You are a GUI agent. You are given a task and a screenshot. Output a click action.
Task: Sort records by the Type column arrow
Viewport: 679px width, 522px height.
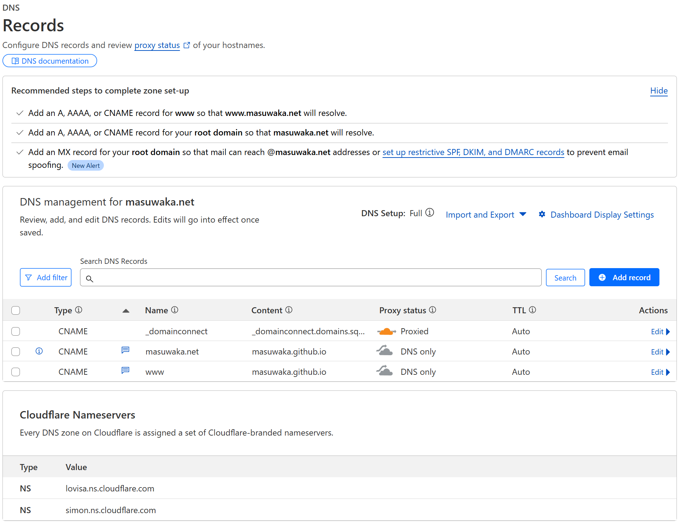(x=126, y=311)
